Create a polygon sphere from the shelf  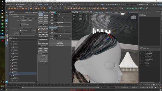9,8
